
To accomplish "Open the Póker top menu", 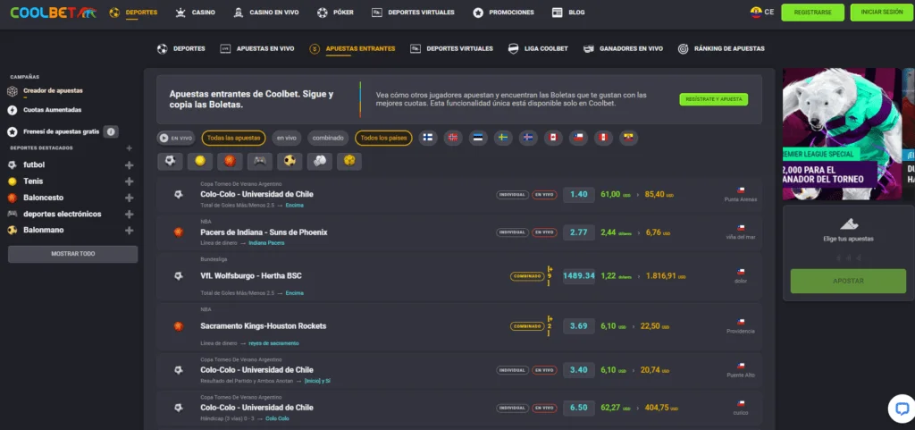I will click(x=335, y=13).
